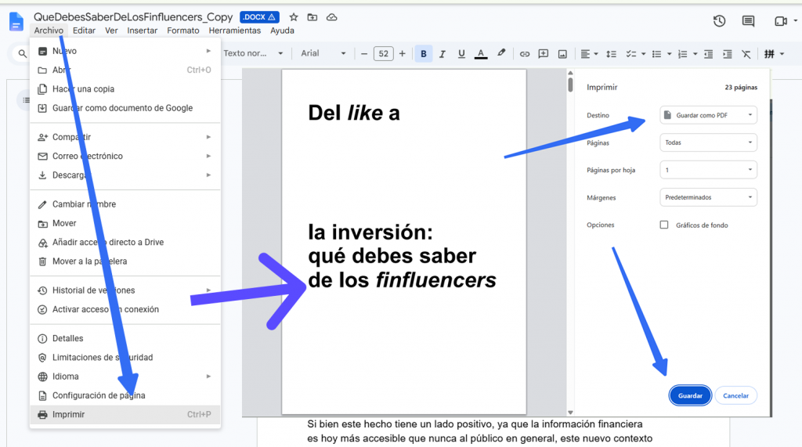Select Mover a la papelera
Image resolution: width=802 pixels, height=447 pixels.
[x=125, y=261]
